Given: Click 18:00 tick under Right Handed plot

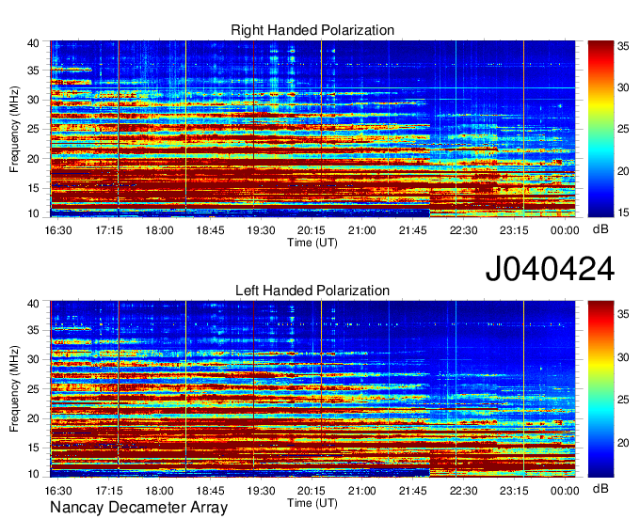Looking at the screenshot, I should point(160,230).
